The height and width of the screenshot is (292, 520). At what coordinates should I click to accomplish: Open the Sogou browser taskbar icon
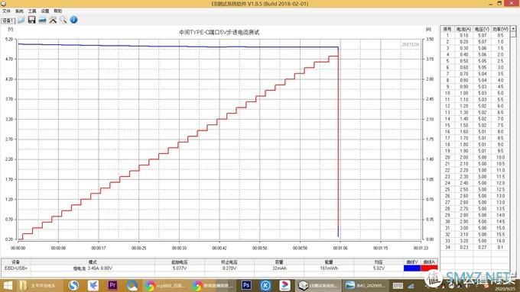(x=73, y=285)
